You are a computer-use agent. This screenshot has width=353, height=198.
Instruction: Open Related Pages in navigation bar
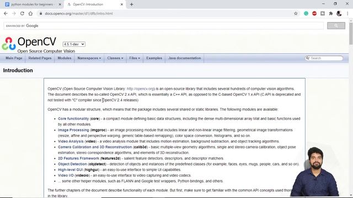(40, 58)
